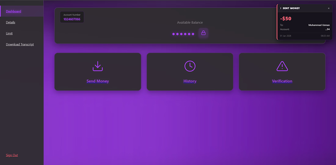
Task: Open the Details sidebar link
Action: [x=10, y=22]
